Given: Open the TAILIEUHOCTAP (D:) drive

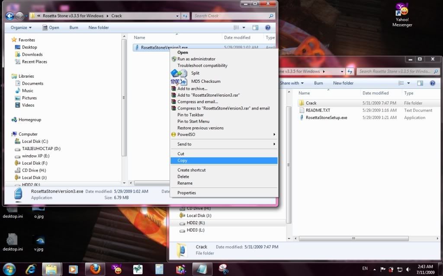Looking at the screenshot, I should pos(41,149).
